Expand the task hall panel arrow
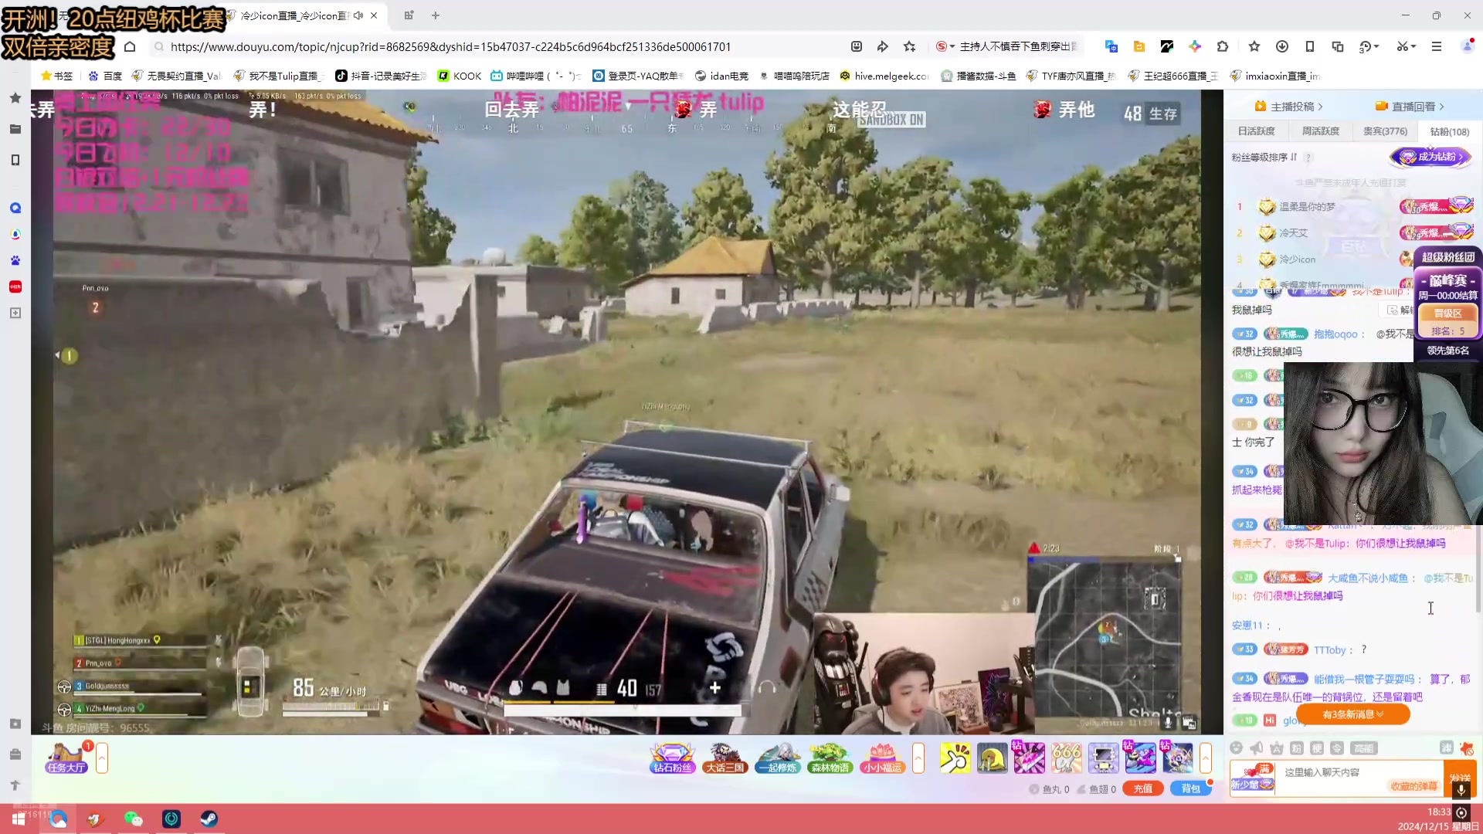The image size is (1483, 834). click(102, 758)
